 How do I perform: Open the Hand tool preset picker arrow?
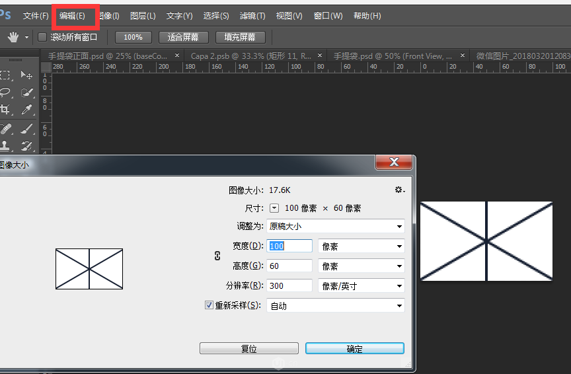[26, 37]
